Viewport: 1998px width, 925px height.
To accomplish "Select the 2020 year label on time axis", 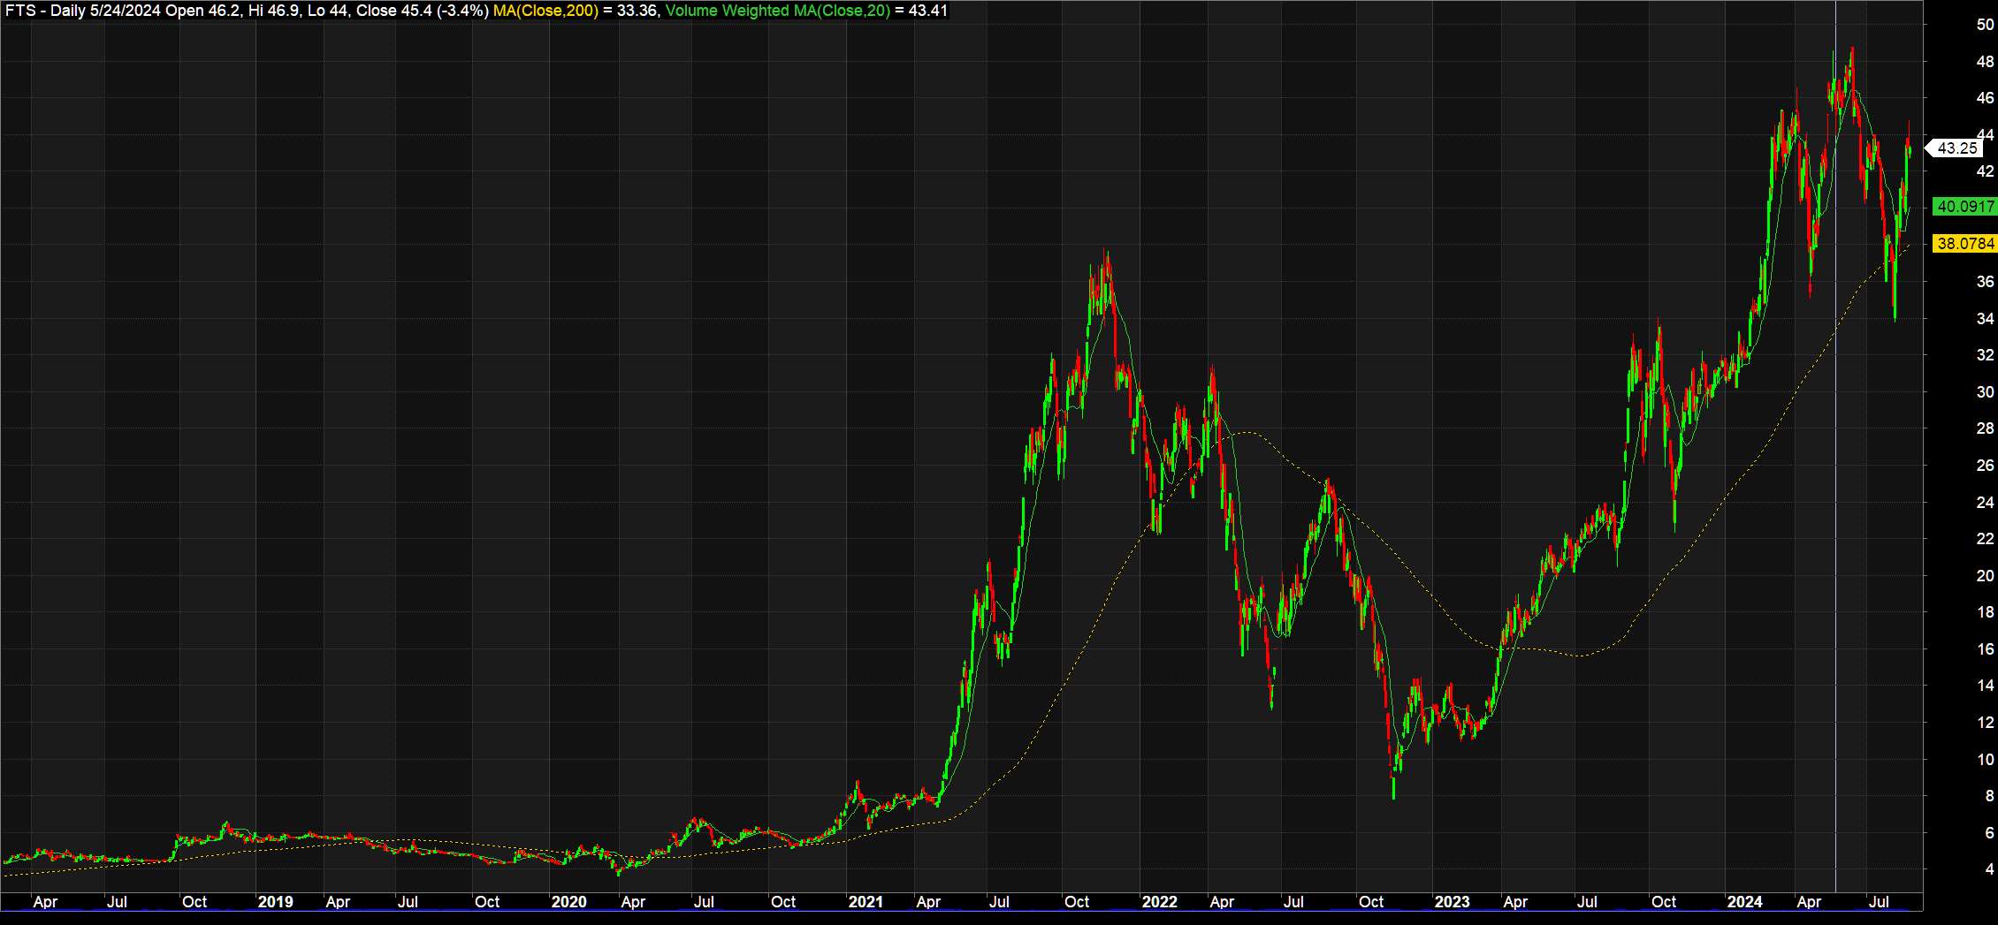I will 568,902.
